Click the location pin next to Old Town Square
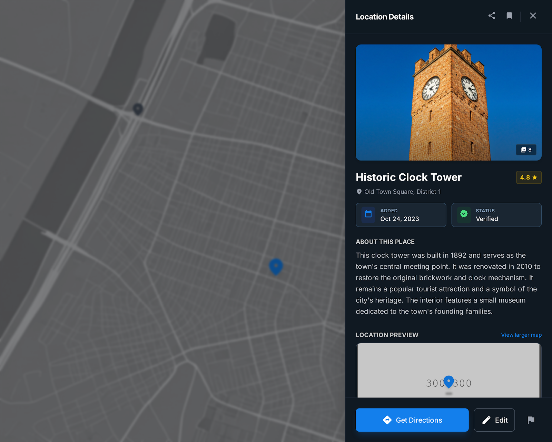552x442 pixels. coord(359,191)
